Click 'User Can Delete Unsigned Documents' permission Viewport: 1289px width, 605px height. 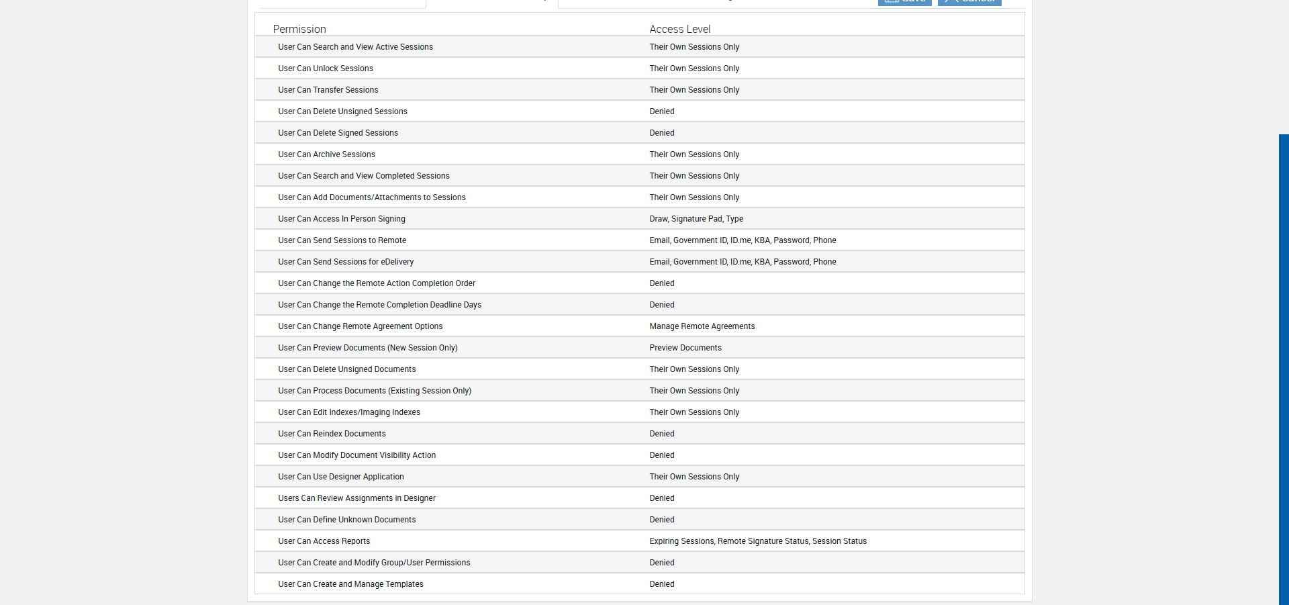click(x=347, y=369)
